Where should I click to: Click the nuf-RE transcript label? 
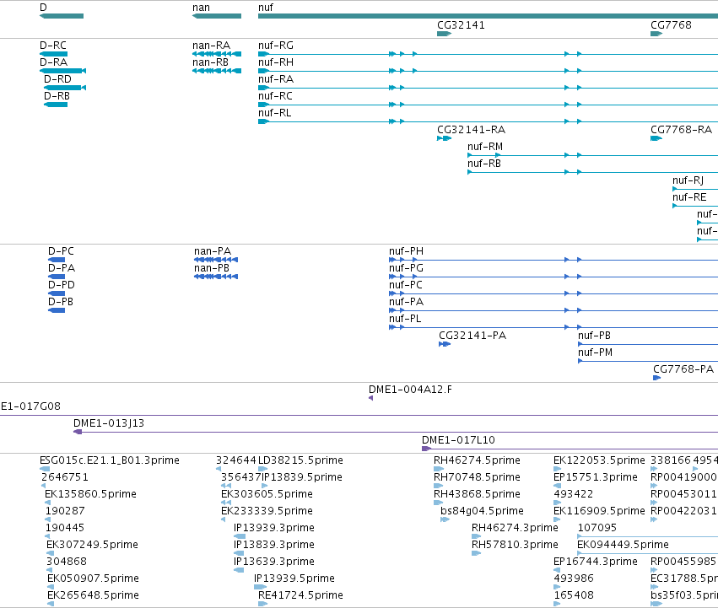(689, 197)
